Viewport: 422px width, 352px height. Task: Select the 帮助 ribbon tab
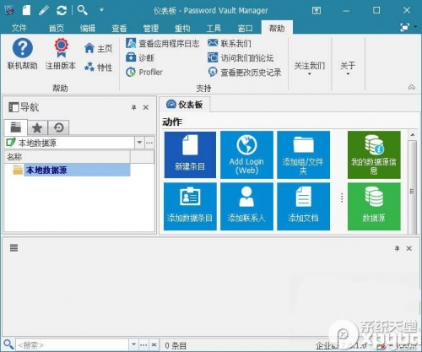pos(277,28)
